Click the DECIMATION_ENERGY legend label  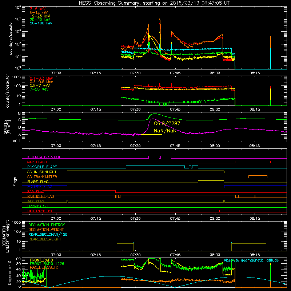(x=47, y=225)
